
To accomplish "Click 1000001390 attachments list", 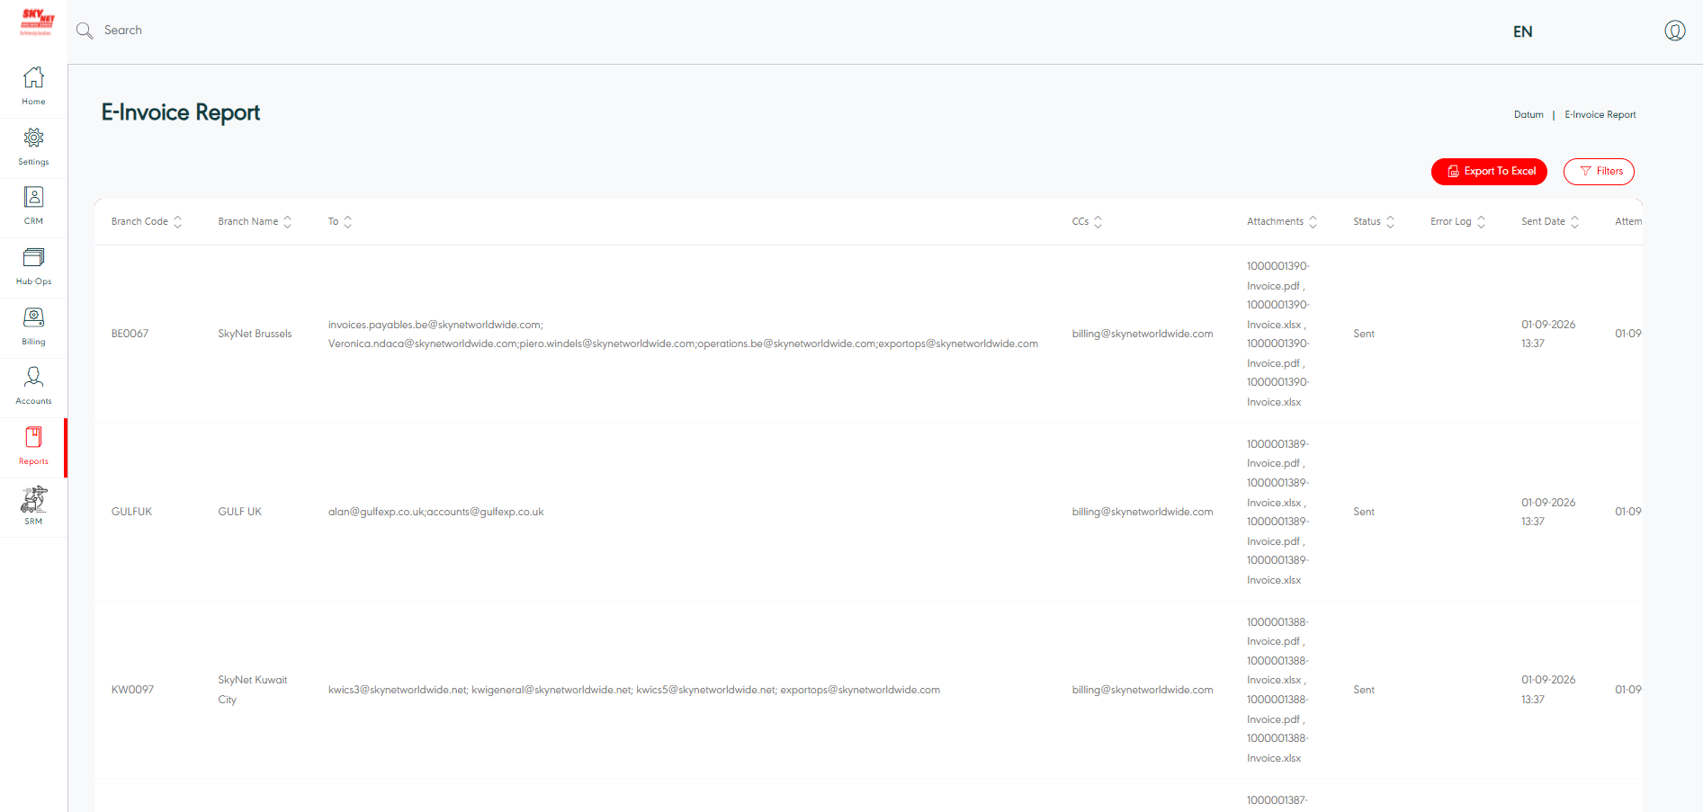I will point(1278,335).
